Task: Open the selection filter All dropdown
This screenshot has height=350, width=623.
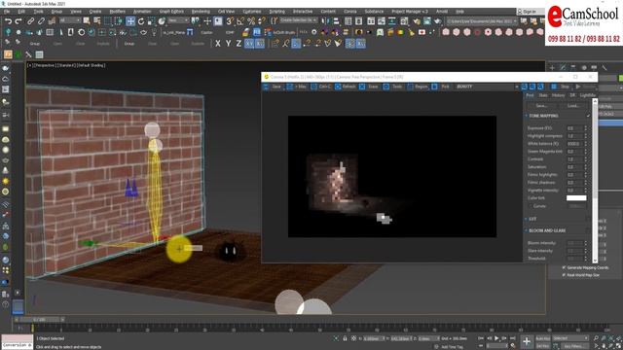Action: coord(70,20)
